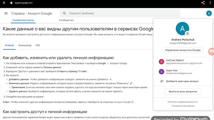Click the Super Star 'S' avatar
This screenshot has width=214, height=120.
click(x=162, y=72)
